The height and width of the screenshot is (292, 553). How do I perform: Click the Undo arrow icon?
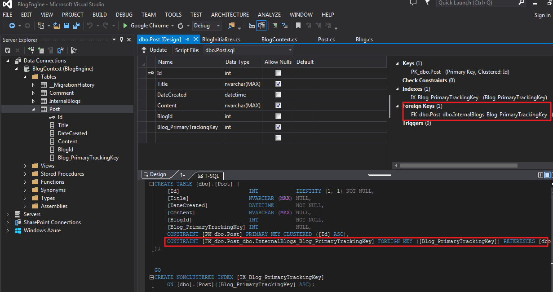90,26
